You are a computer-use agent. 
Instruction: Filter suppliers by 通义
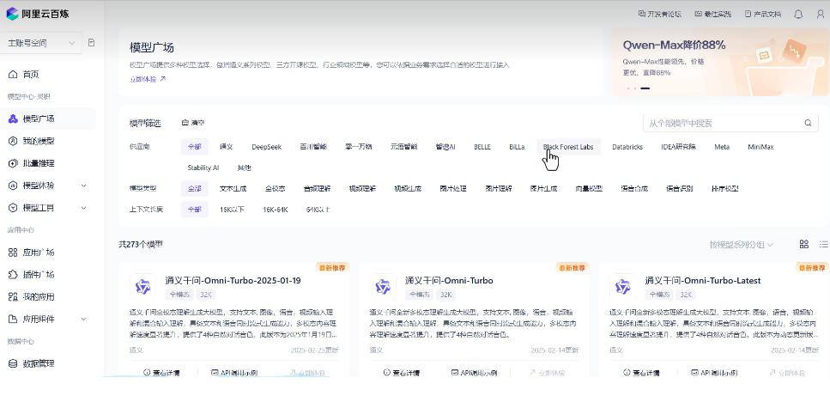(x=227, y=147)
